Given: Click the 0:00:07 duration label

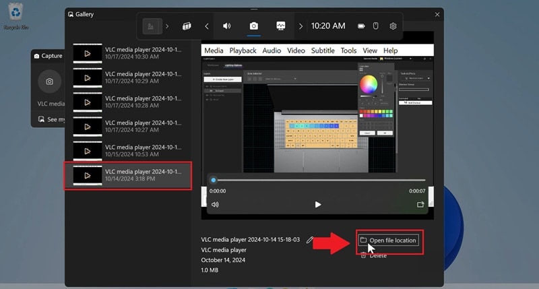Looking at the screenshot, I should coord(417,191).
